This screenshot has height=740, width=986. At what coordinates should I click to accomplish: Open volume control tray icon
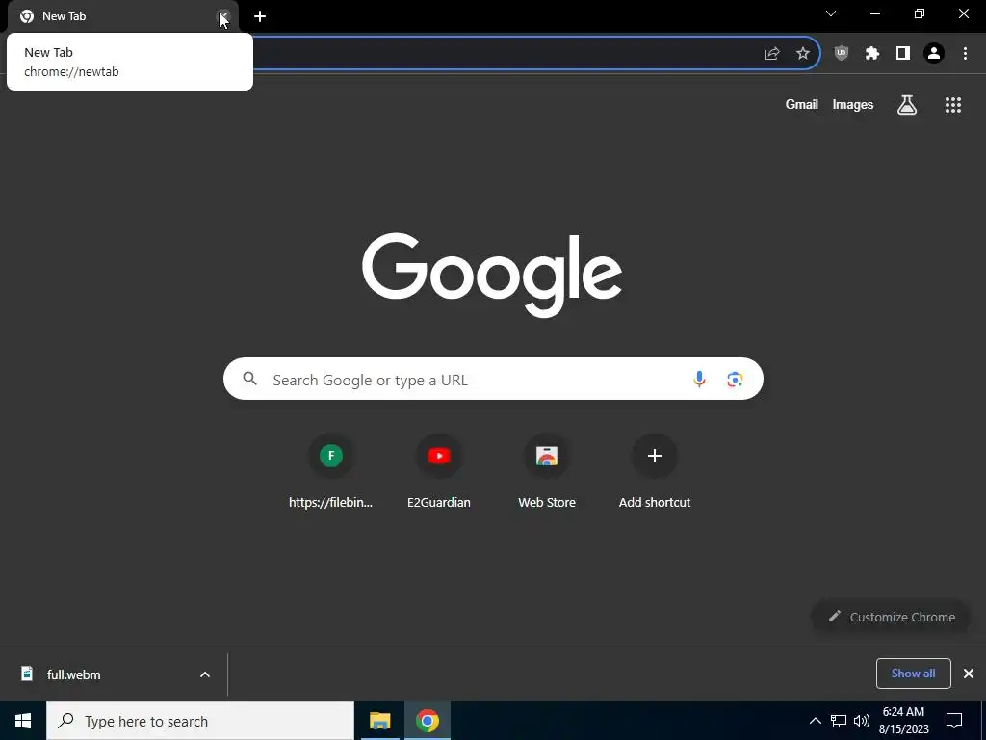point(862,721)
